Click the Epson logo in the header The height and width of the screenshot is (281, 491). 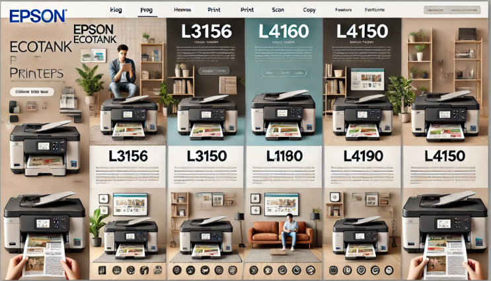click(38, 16)
